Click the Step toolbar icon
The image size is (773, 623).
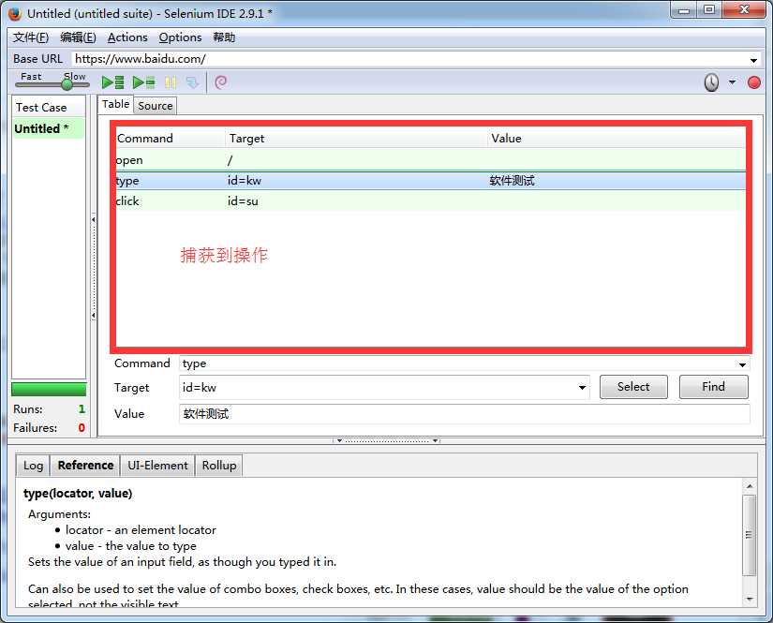pyautogui.click(x=192, y=82)
